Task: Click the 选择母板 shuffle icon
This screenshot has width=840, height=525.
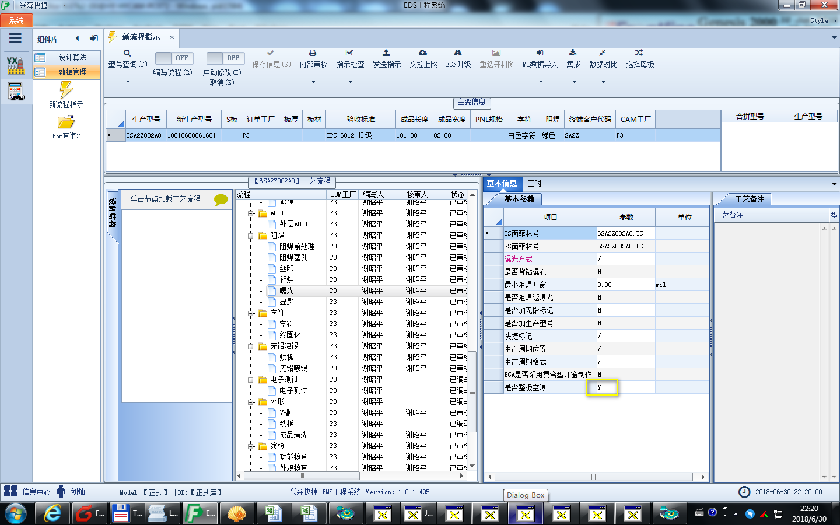Action: (x=639, y=52)
